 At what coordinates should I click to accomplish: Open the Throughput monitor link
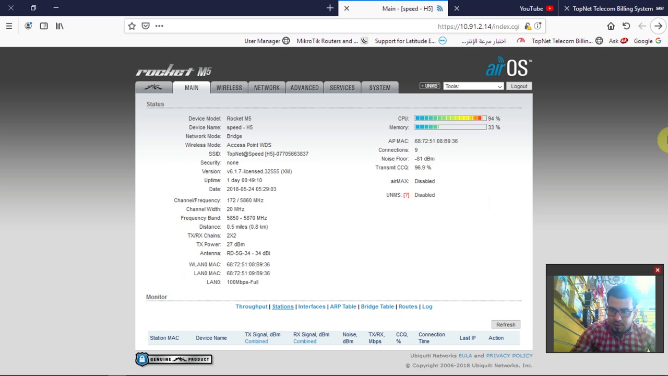(x=252, y=307)
